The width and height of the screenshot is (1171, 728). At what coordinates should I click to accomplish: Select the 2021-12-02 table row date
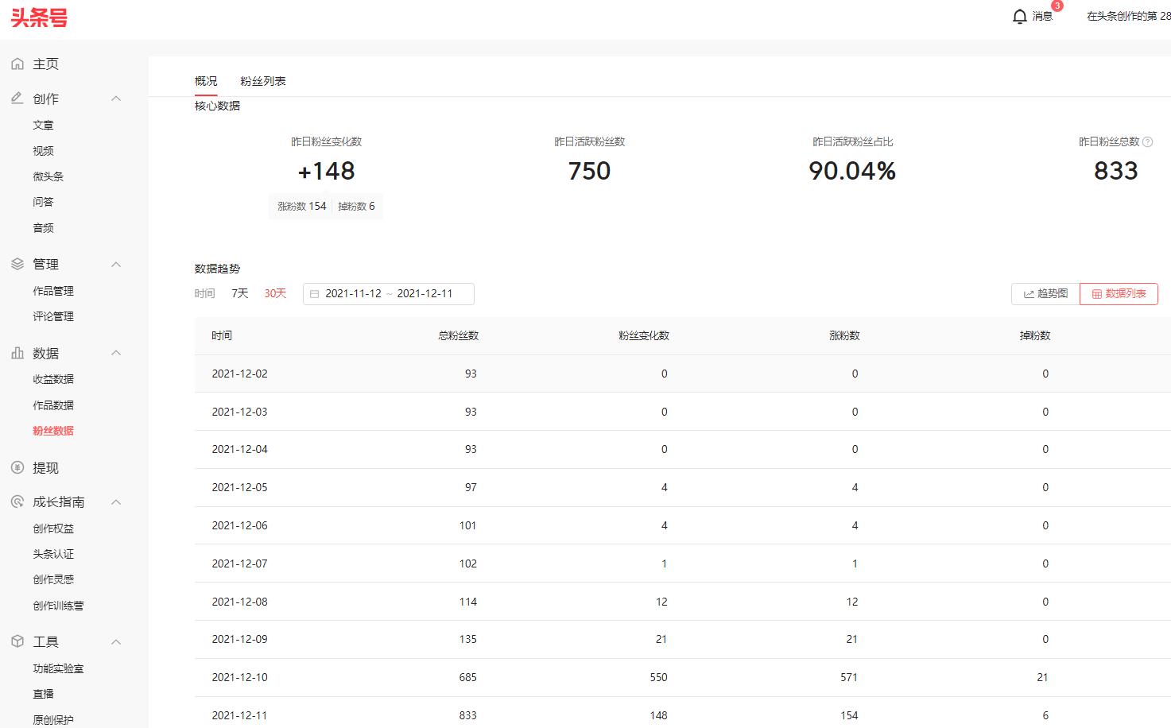click(239, 374)
